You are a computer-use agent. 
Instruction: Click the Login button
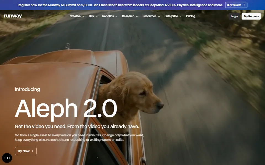(234, 16)
